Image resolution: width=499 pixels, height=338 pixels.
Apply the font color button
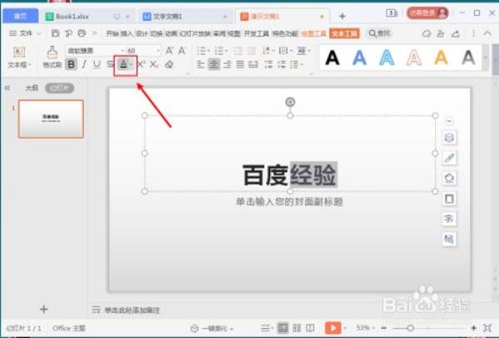click(123, 65)
